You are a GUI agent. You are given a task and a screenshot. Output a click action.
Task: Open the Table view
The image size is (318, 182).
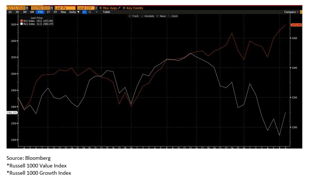tap(106, 12)
